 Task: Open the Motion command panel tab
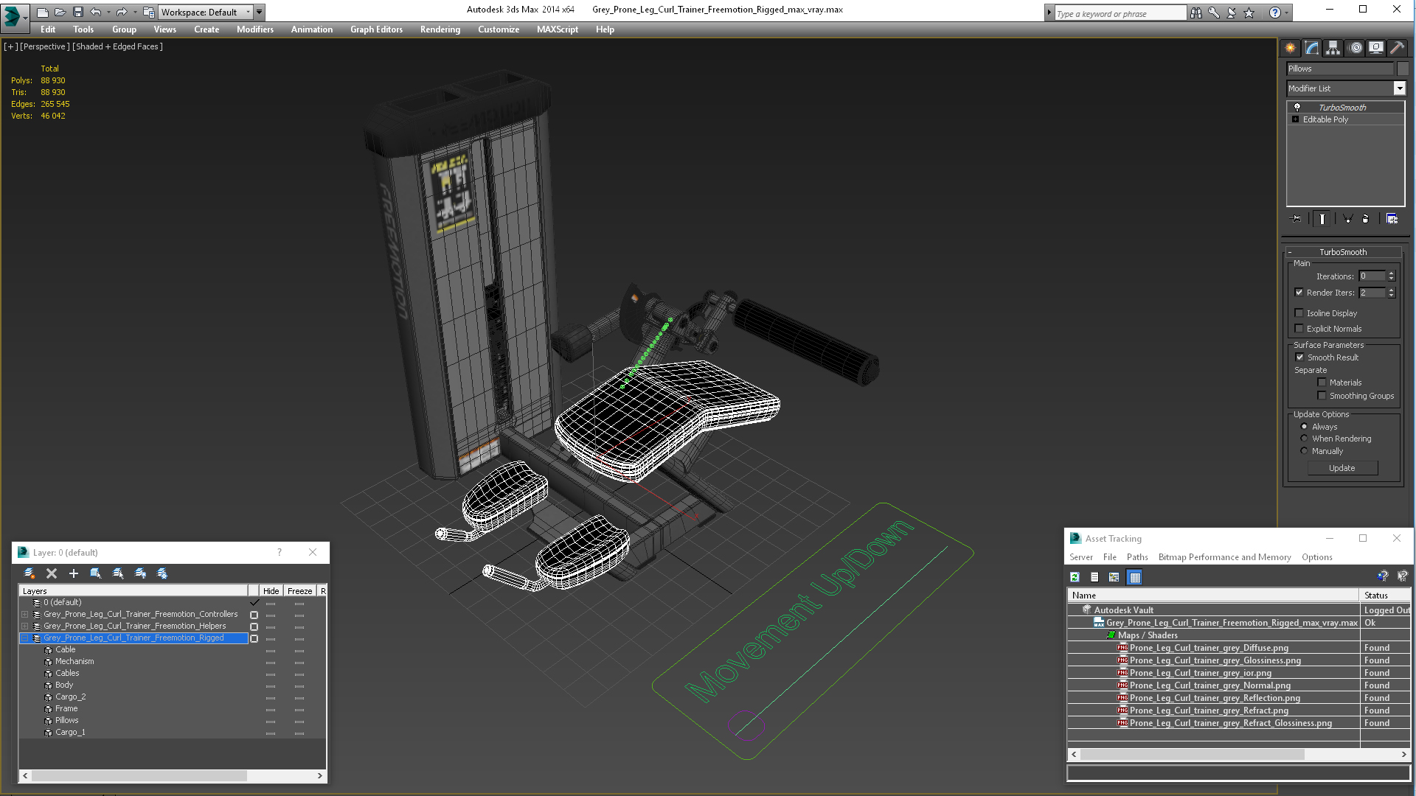[1356, 48]
